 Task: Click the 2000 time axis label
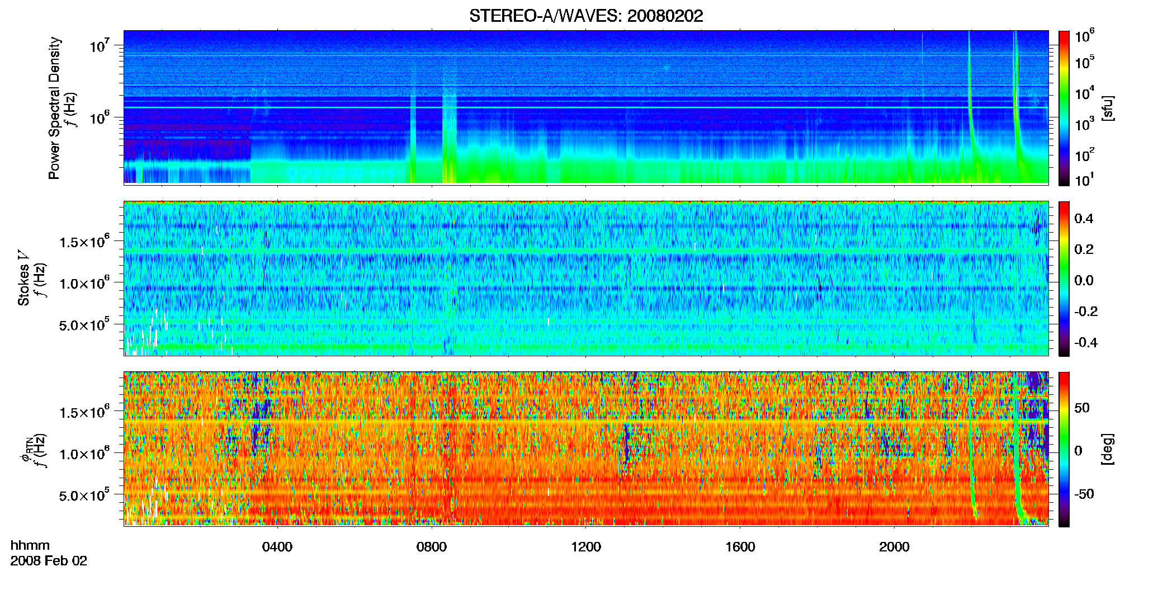pyautogui.click(x=894, y=547)
